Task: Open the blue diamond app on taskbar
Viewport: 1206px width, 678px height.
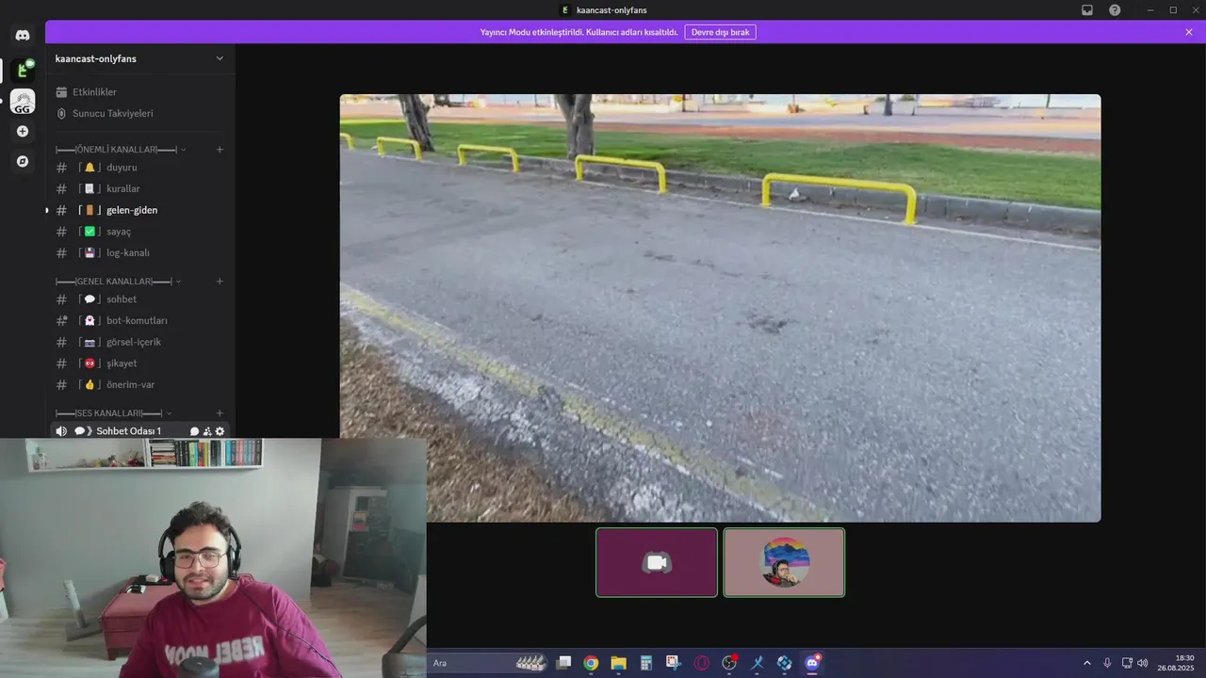Action: click(x=784, y=663)
